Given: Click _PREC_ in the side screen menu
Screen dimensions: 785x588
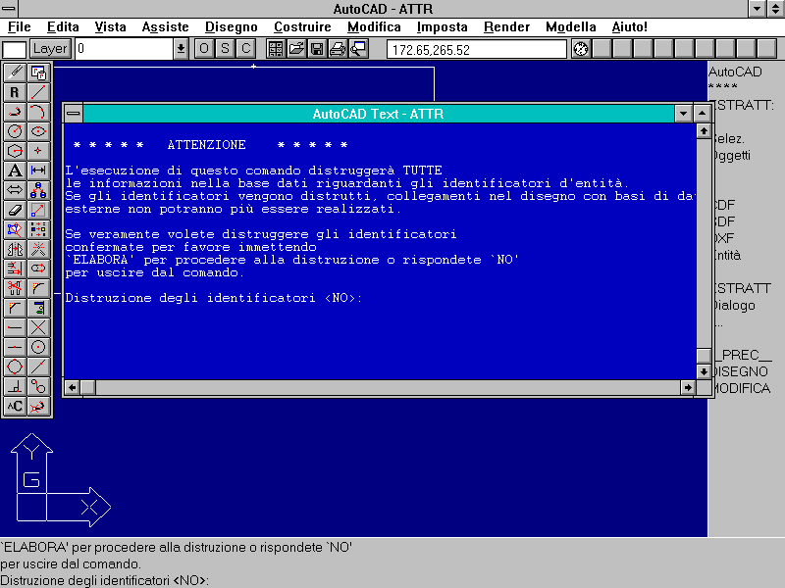Looking at the screenshot, I should click(744, 355).
